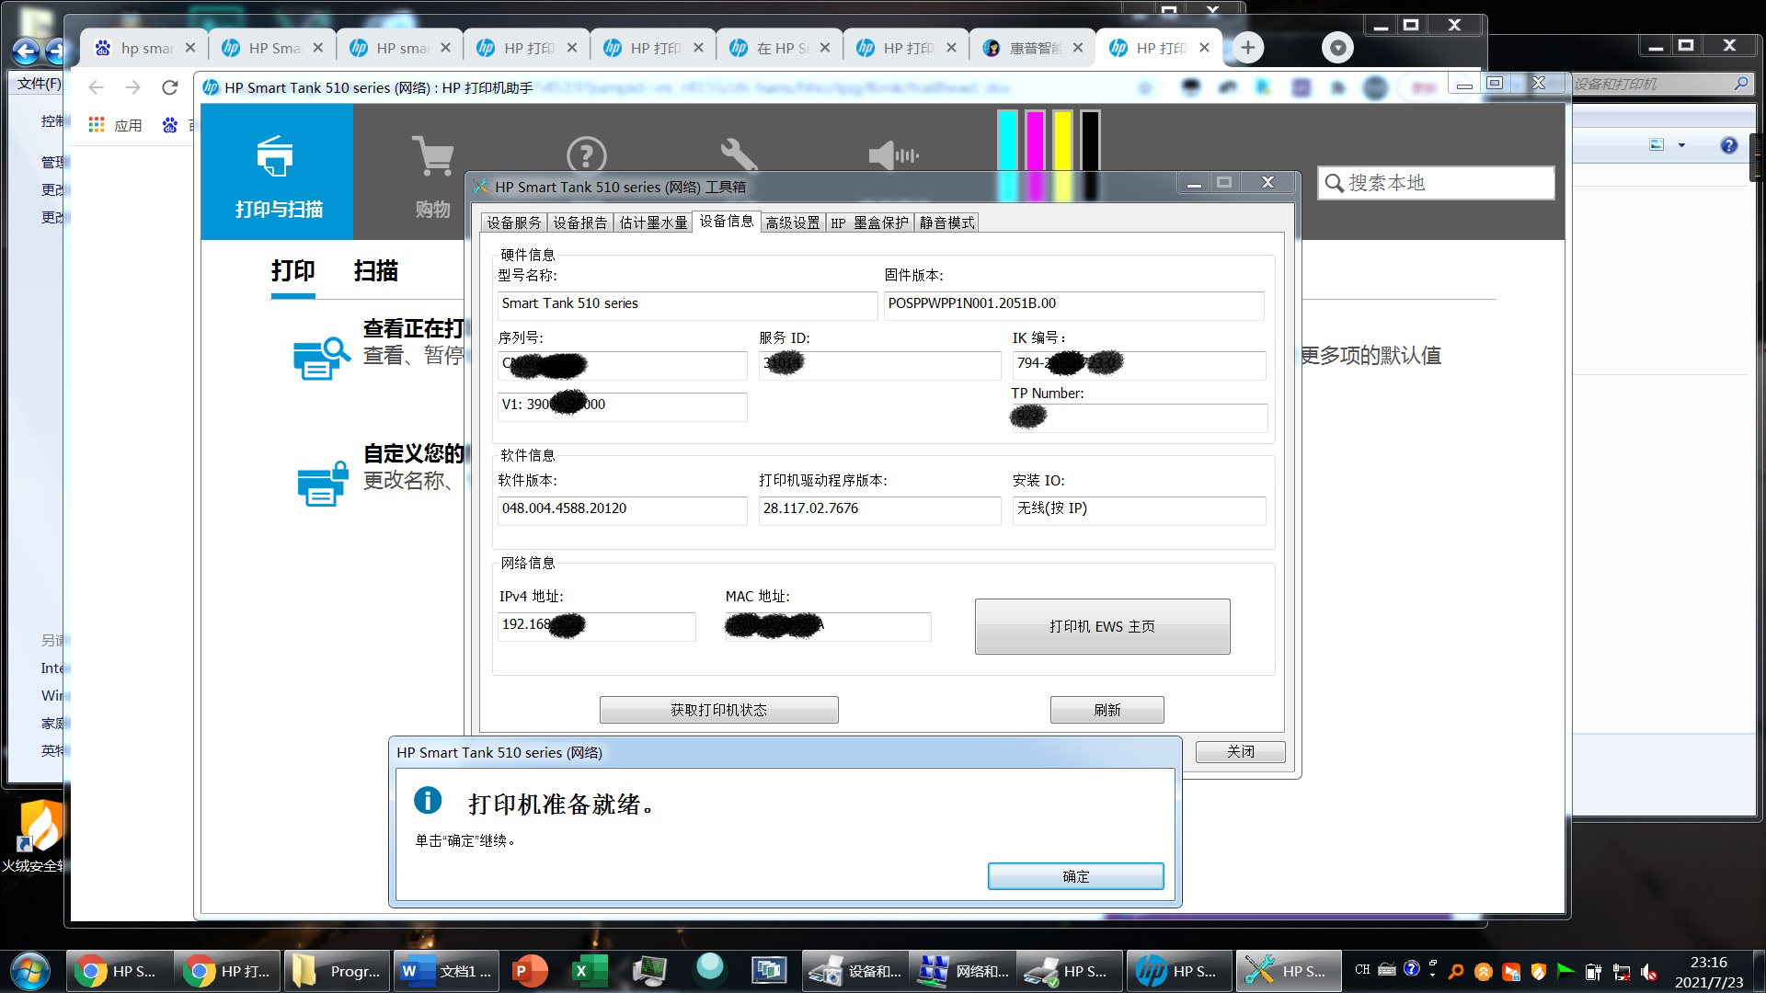The width and height of the screenshot is (1766, 993).
Task: Open help in Devices and Printers window
Action: [x=1729, y=144]
